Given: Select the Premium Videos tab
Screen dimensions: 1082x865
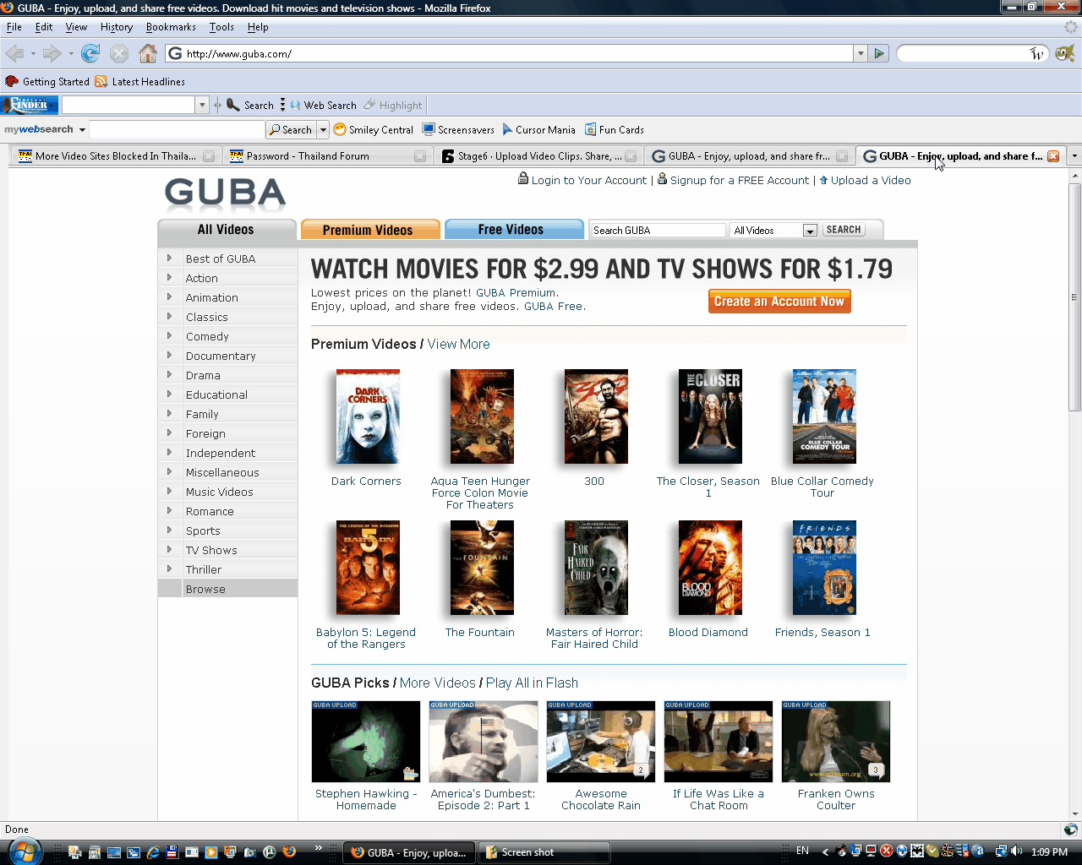Looking at the screenshot, I should (x=370, y=230).
